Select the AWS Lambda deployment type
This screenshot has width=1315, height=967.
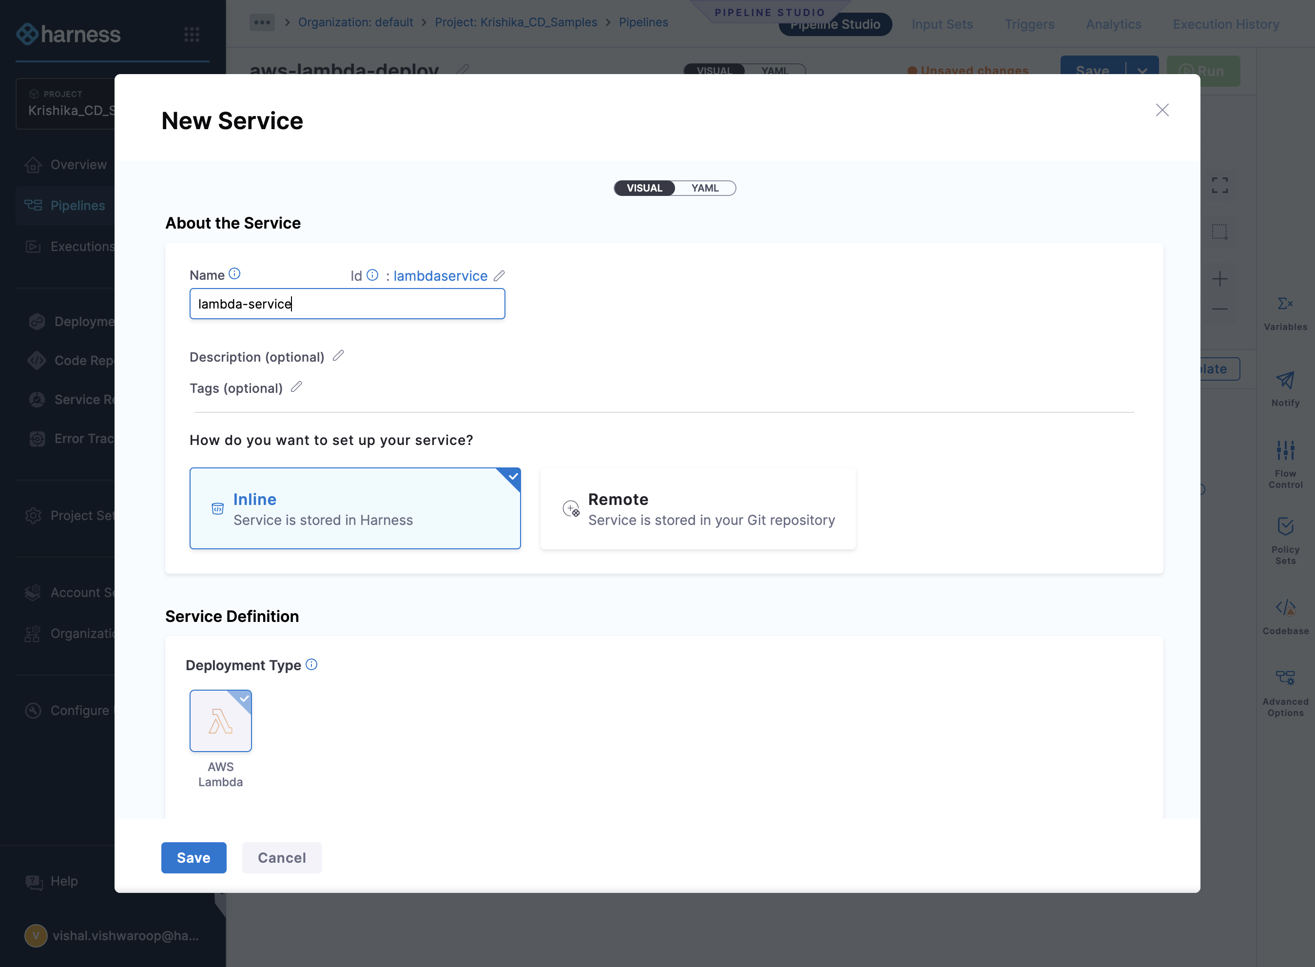coord(221,720)
